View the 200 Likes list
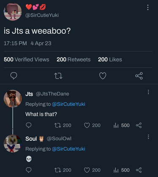158x177 pixels. click(x=110, y=59)
